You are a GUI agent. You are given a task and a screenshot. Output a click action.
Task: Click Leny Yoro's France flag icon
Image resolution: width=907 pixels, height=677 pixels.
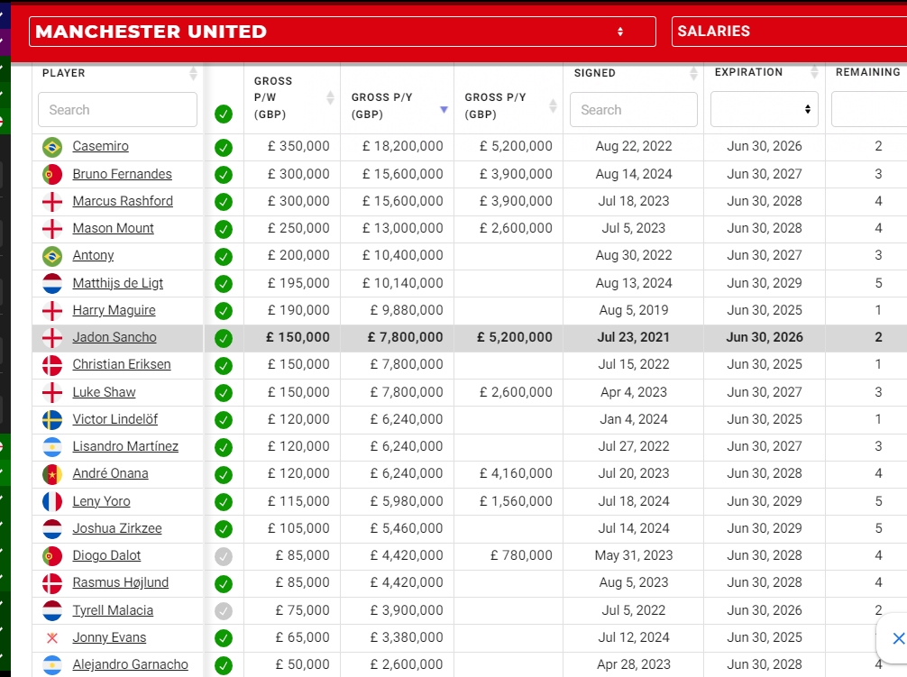coord(52,502)
